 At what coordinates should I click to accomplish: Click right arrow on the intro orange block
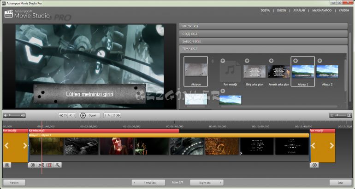pyautogui.click(x=25, y=146)
